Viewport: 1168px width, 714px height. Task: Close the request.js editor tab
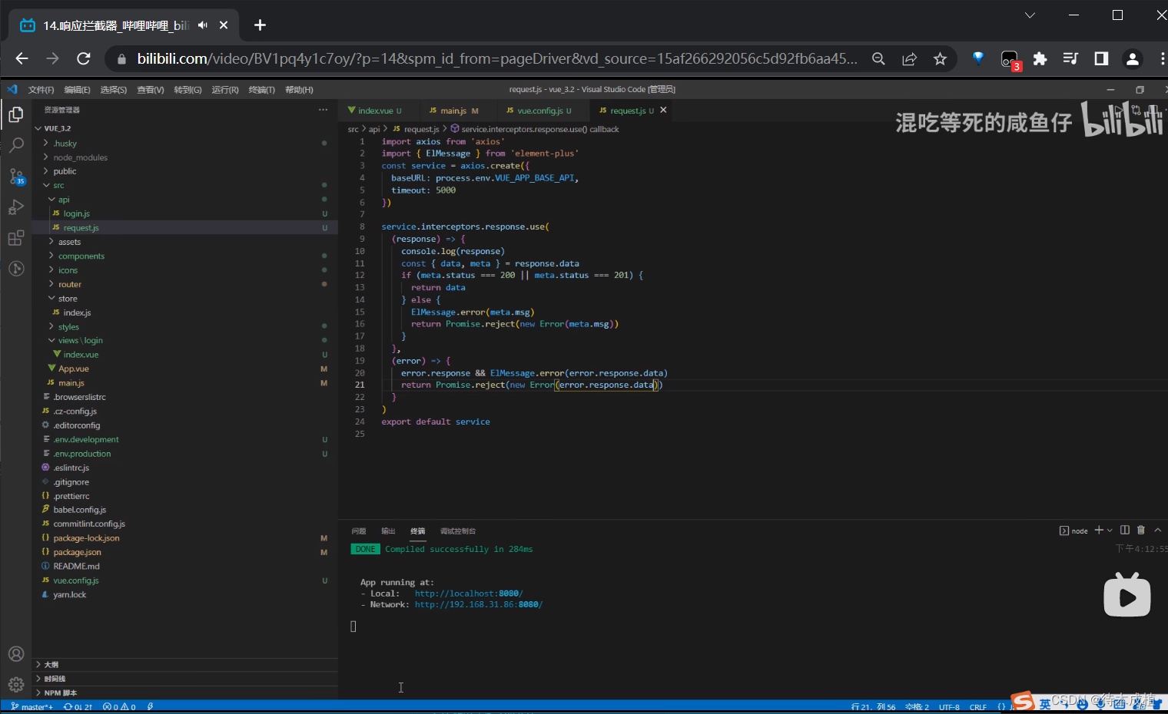tap(663, 110)
